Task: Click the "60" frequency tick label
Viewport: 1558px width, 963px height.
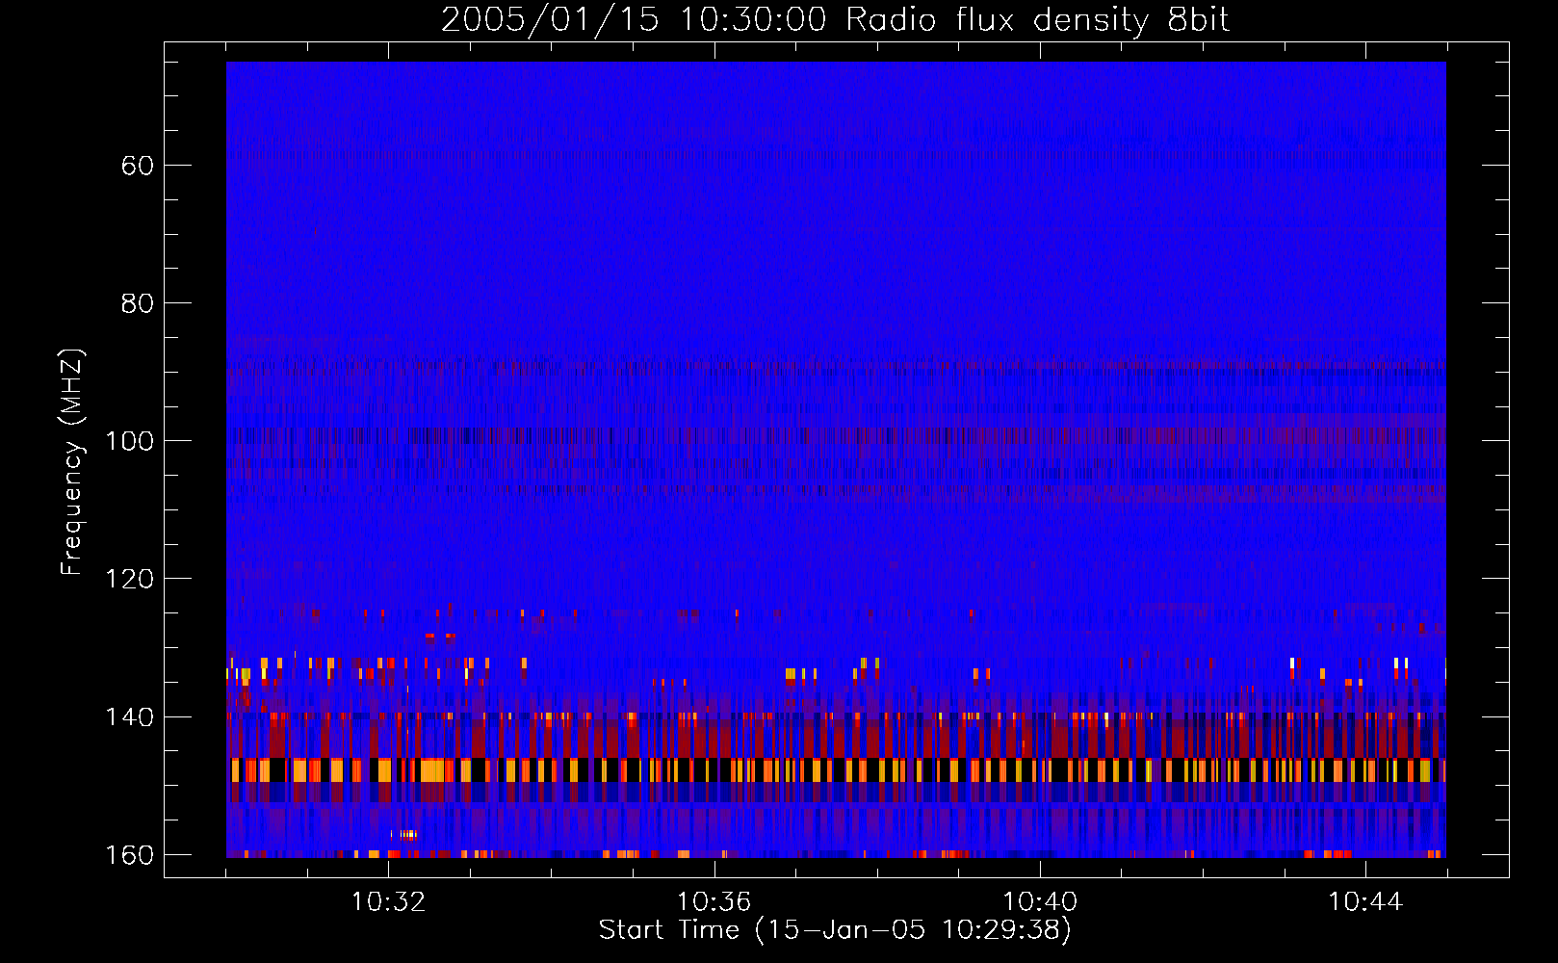Action: 138,166
